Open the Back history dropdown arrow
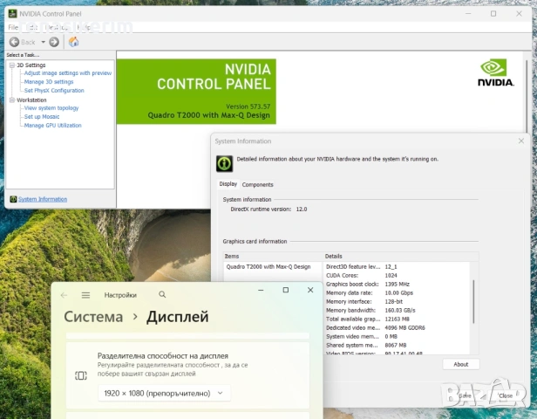 [x=42, y=42]
